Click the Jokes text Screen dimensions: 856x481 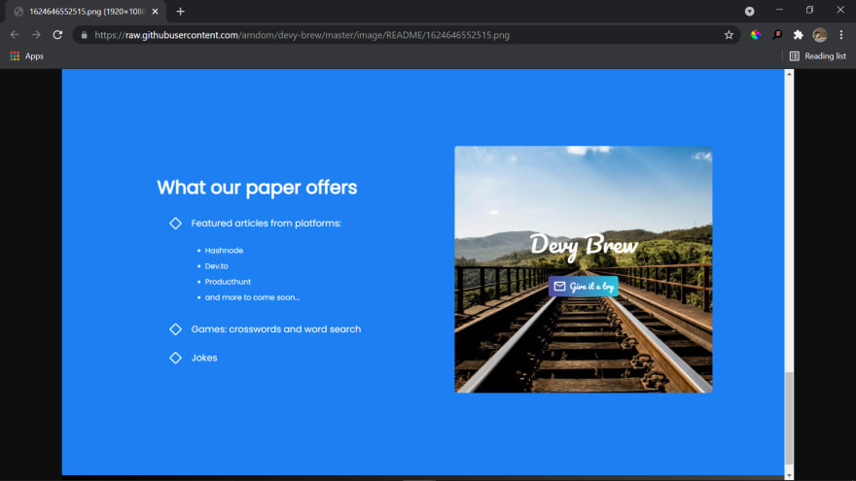(204, 358)
